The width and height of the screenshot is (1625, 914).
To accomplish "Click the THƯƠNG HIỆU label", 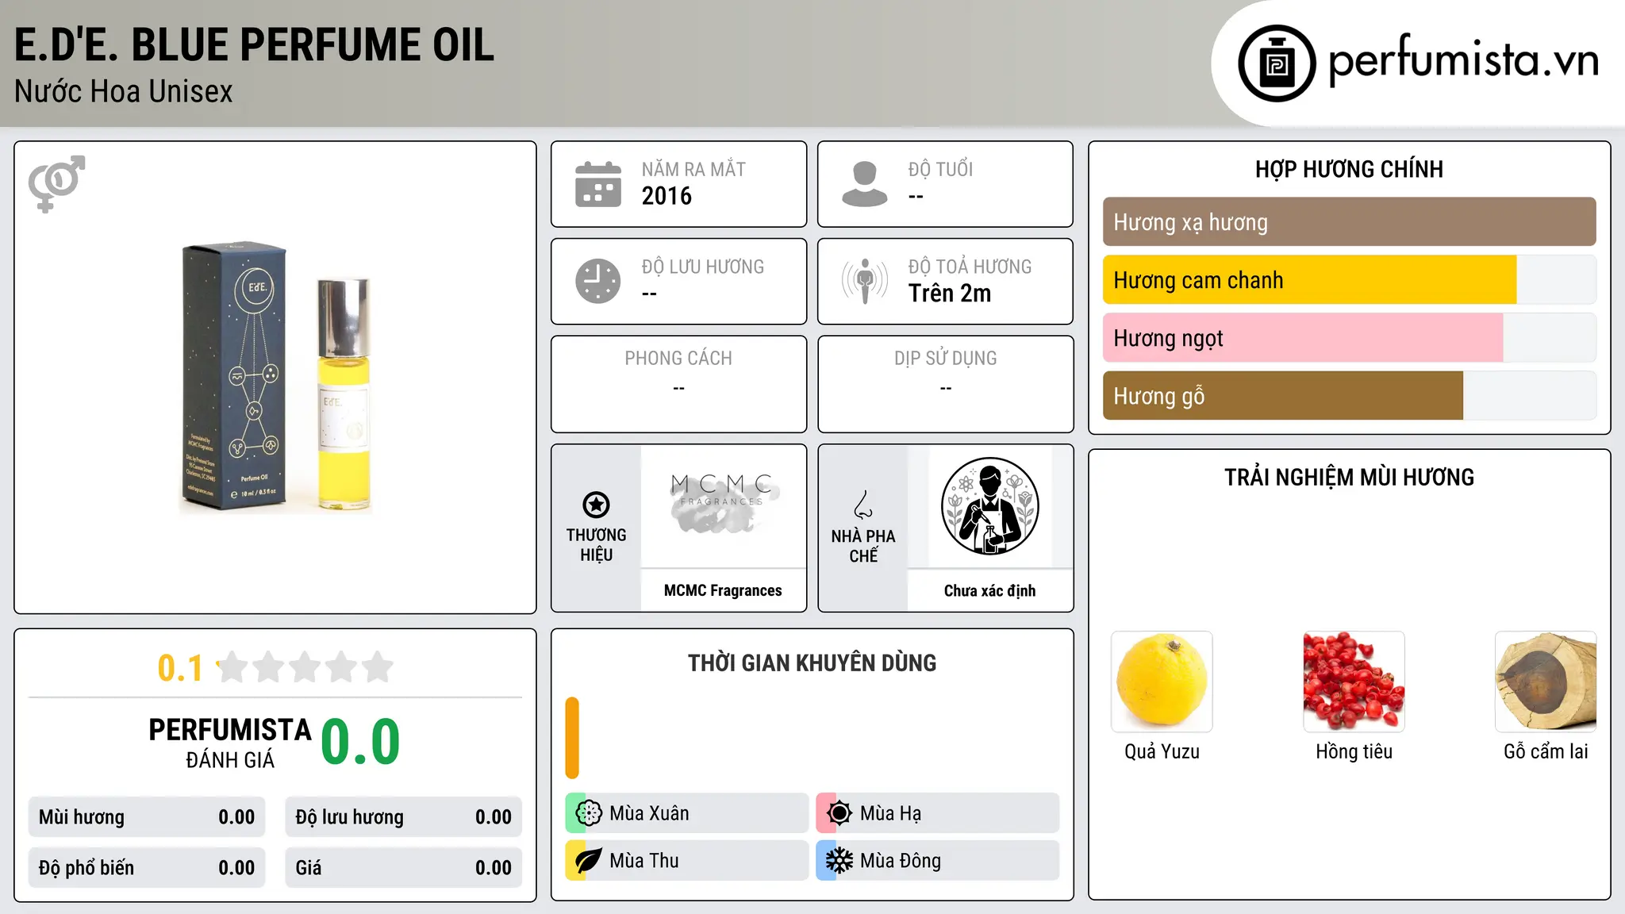I will coord(596,545).
